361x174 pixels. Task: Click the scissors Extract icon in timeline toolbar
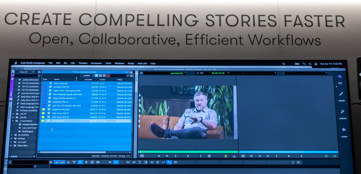(x=68, y=162)
